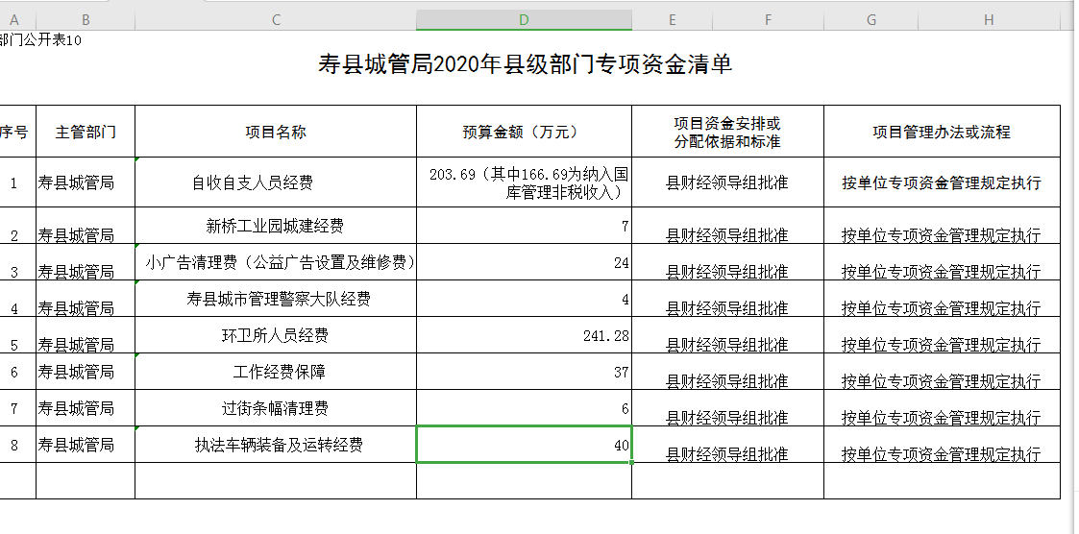The image size is (1079, 534).
Task: Select the budget cell containing 37
Action: click(x=524, y=372)
